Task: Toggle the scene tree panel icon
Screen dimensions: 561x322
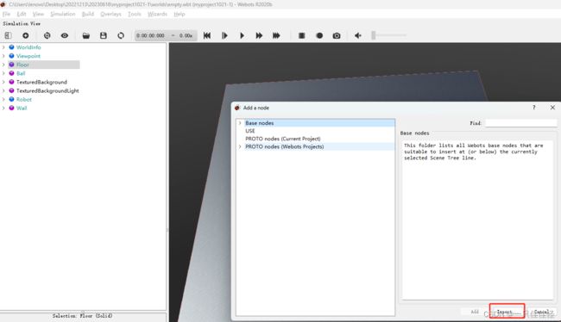Action: pos(8,35)
